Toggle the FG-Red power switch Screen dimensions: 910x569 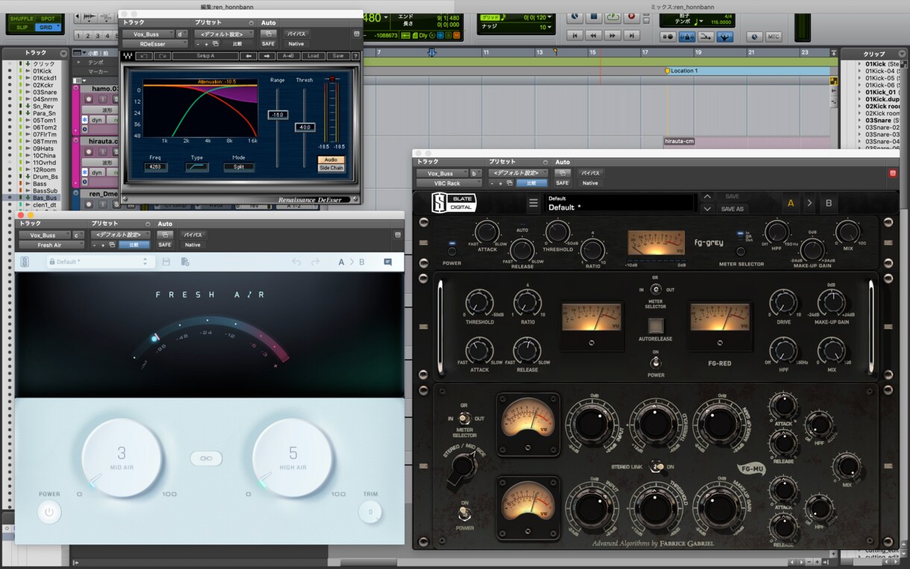pyautogui.click(x=656, y=362)
